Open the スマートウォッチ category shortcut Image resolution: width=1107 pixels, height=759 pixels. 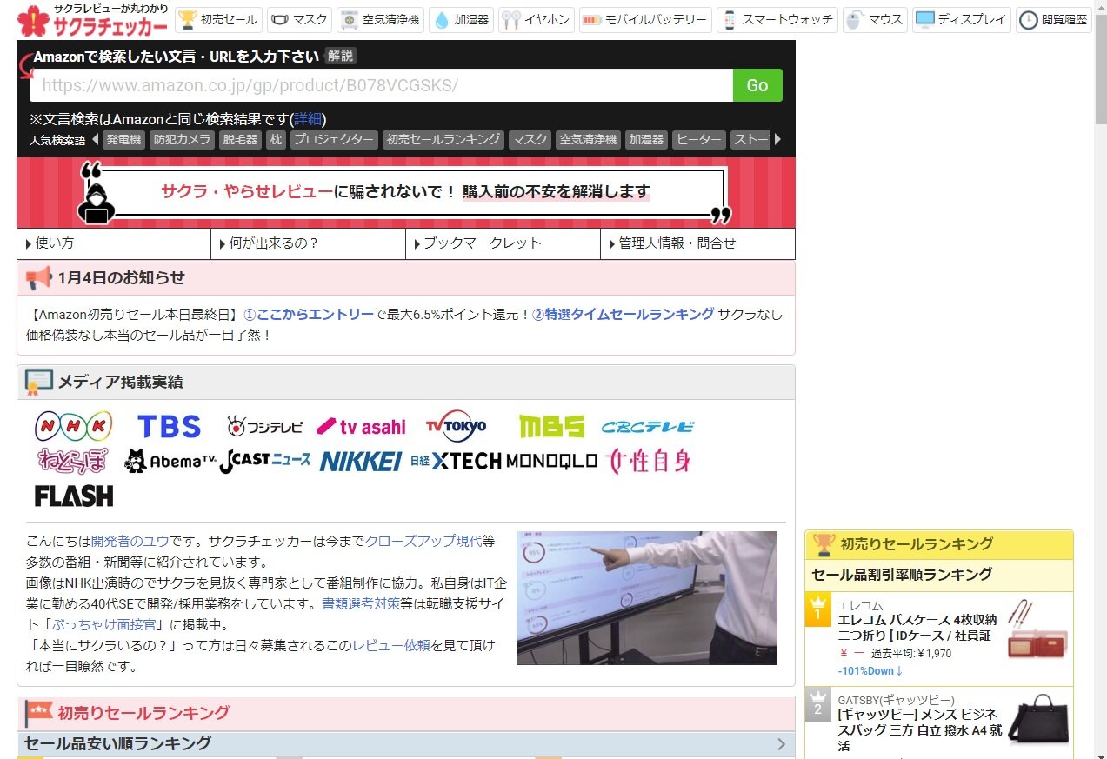click(x=777, y=19)
